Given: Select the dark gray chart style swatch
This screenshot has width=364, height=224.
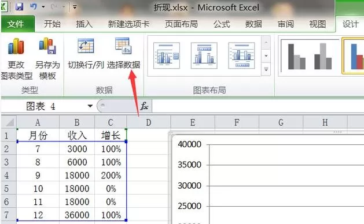Looking at the screenshot, I should click(x=296, y=57).
